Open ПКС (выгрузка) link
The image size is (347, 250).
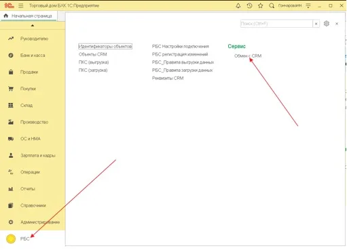click(94, 62)
